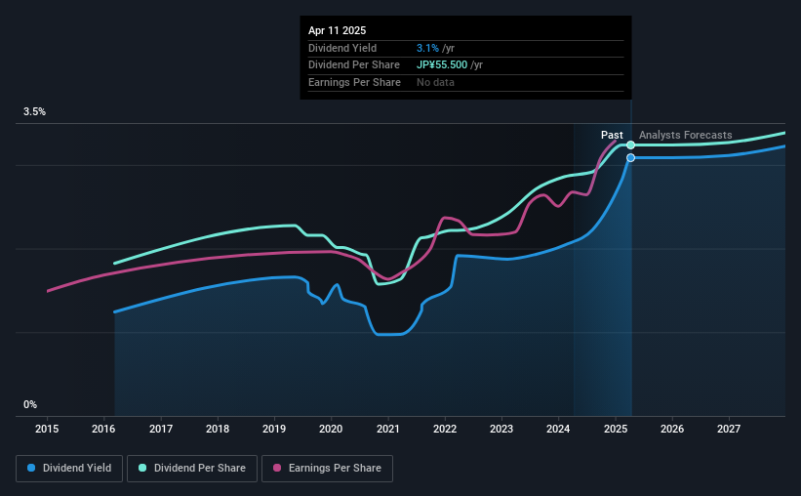801x496 pixels.
Task: Click the 2023 x-axis label
Action: tap(501, 429)
